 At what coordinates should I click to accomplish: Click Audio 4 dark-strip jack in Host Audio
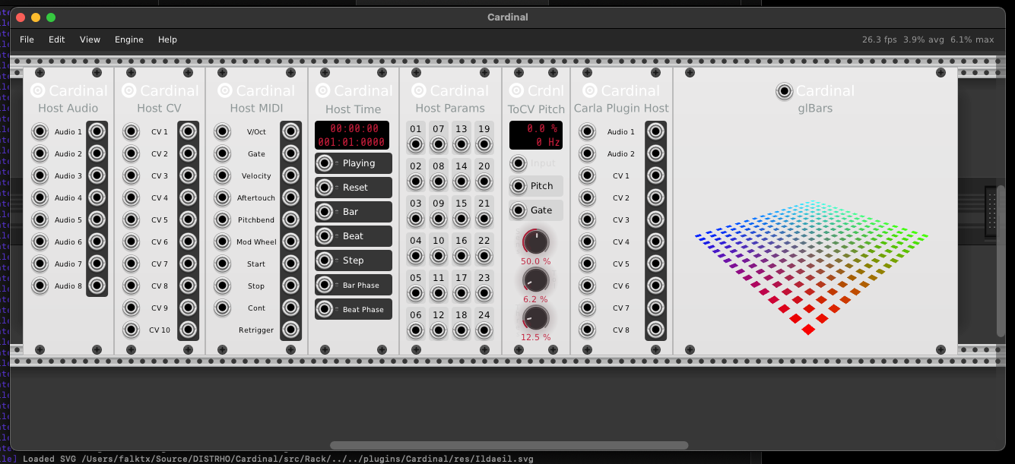click(x=97, y=197)
